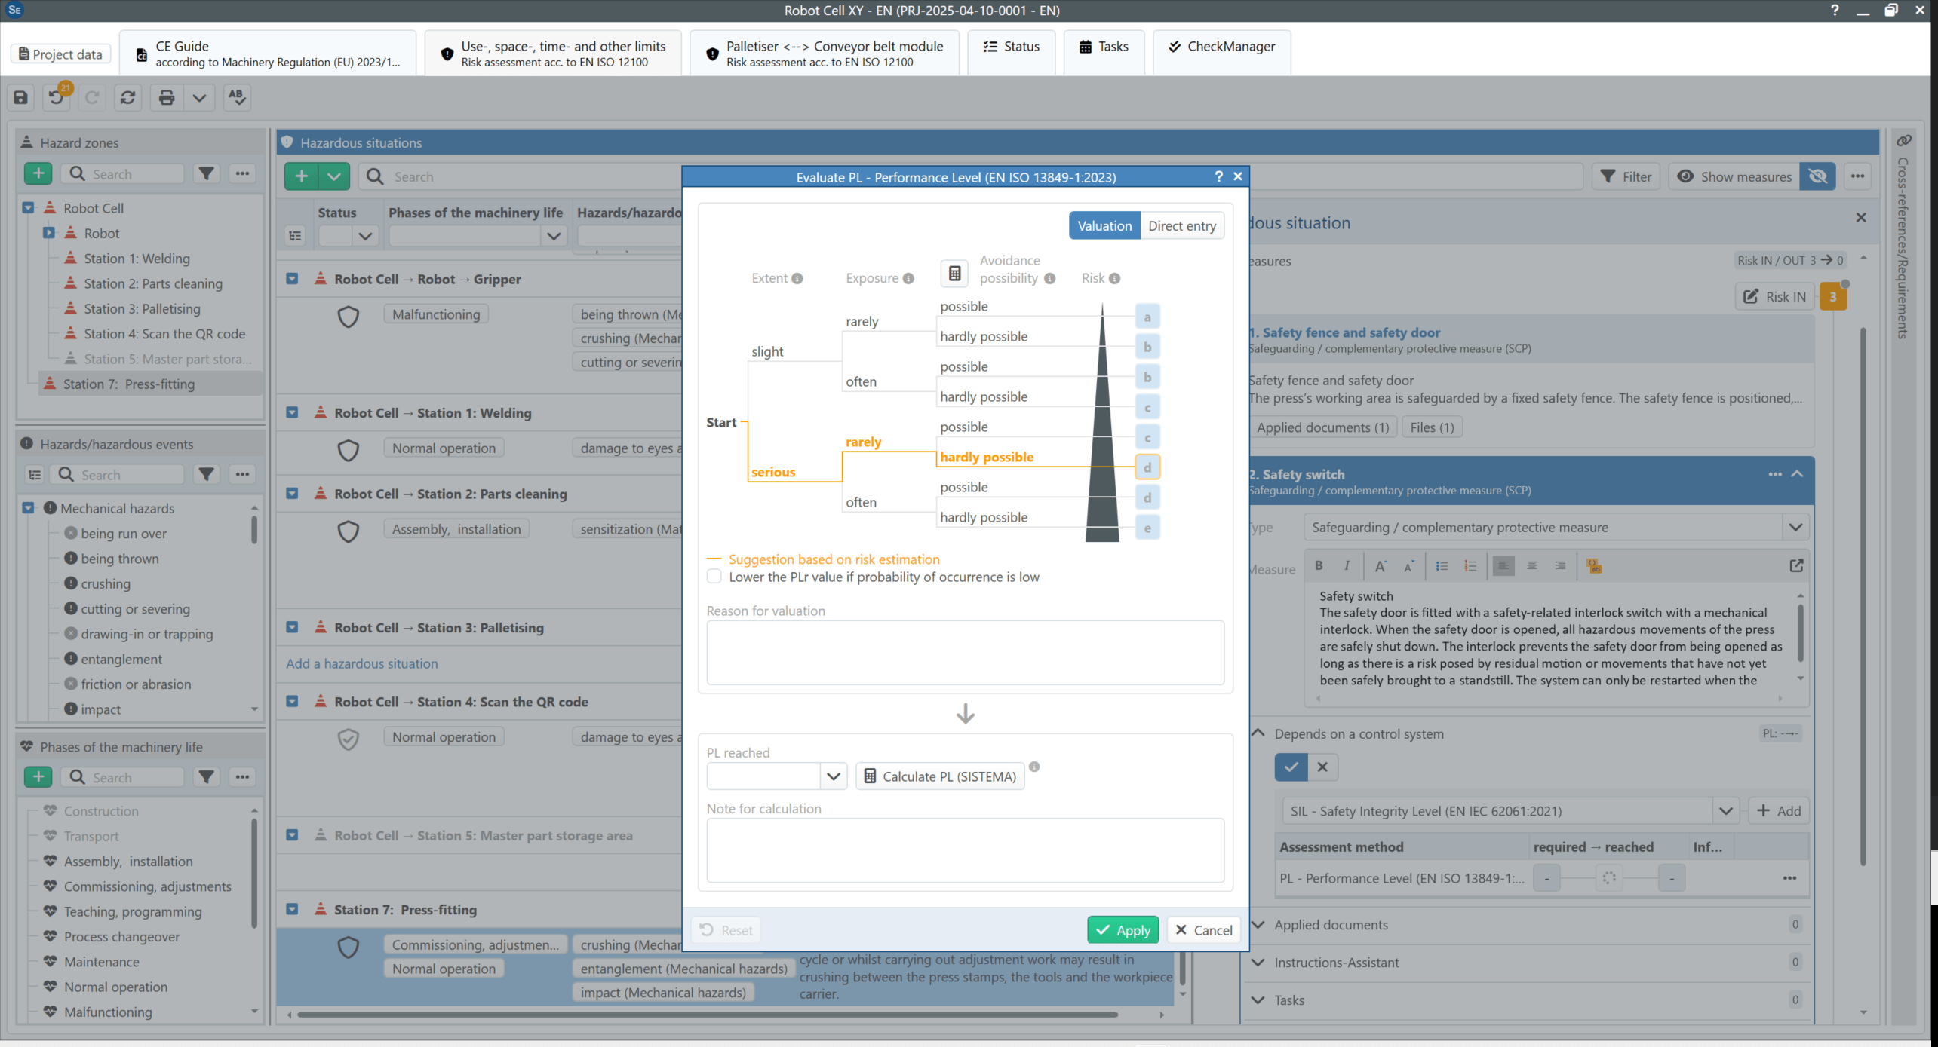
Task: Open more options for PL assessment row
Action: (1789, 878)
